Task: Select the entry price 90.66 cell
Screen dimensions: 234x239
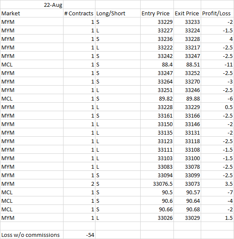Action: click(x=157, y=209)
